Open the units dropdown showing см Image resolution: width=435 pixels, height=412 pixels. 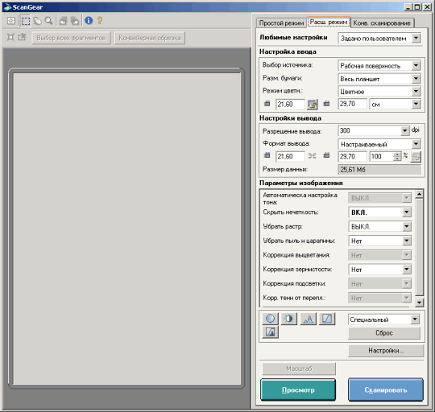point(395,104)
